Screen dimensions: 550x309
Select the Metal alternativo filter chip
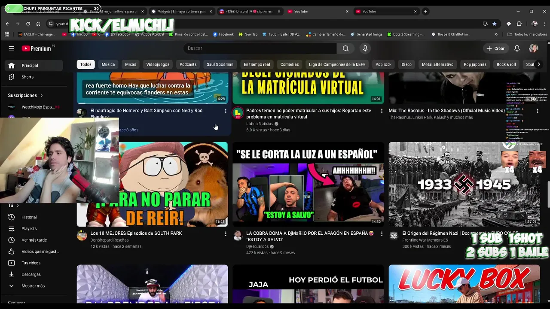[x=437, y=64]
